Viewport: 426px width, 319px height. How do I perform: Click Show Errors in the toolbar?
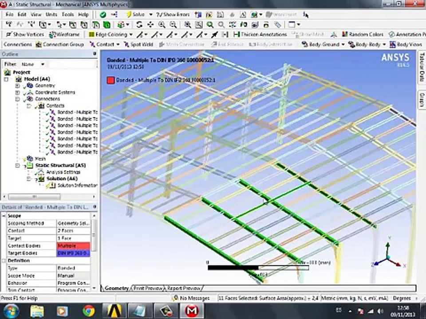click(x=173, y=15)
